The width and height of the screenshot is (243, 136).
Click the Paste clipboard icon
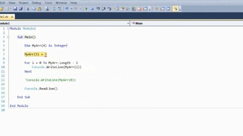39,9
